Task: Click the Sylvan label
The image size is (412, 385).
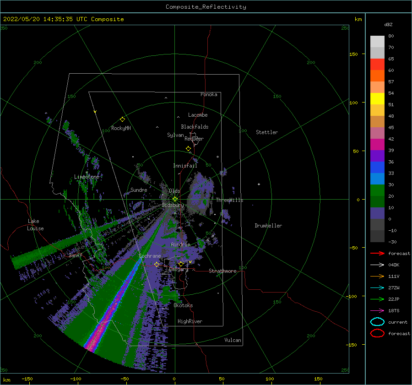Action: (175, 135)
